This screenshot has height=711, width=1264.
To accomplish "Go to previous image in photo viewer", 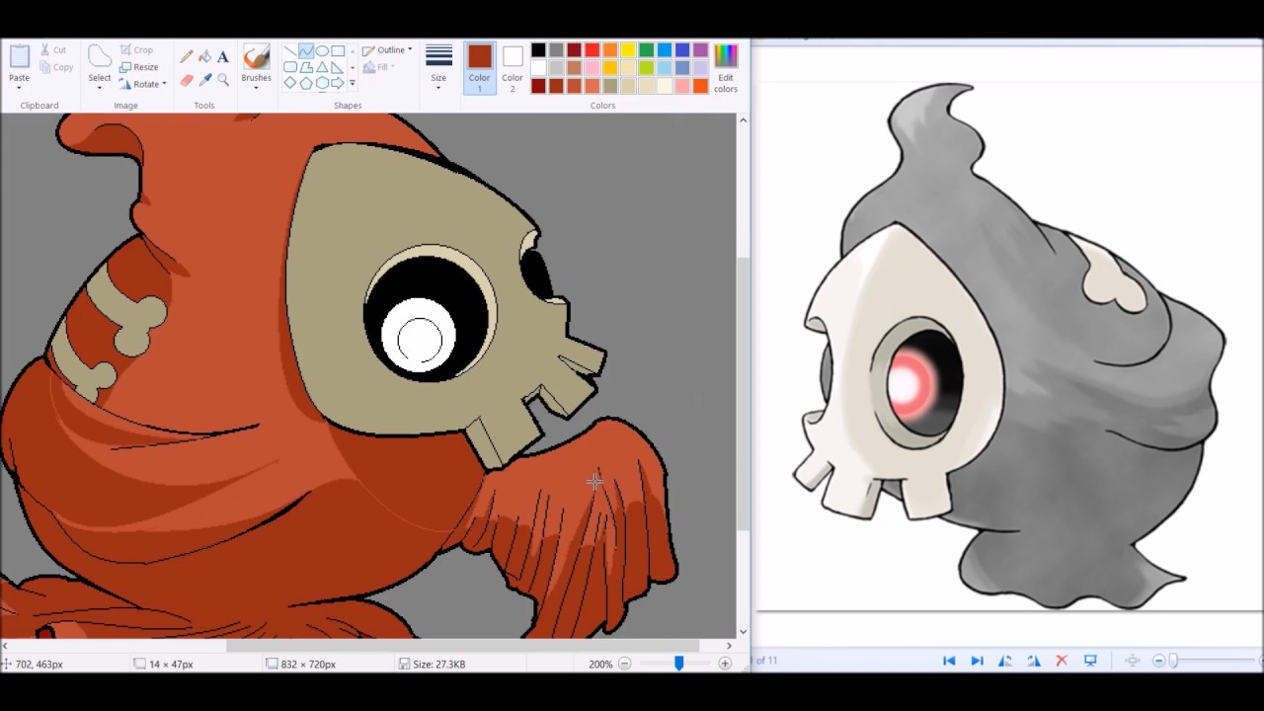I will coord(949,661).
